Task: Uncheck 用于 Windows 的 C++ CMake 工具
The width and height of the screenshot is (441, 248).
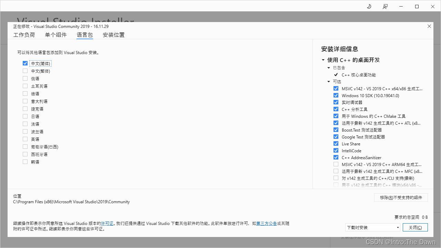Action: [336, 116]
